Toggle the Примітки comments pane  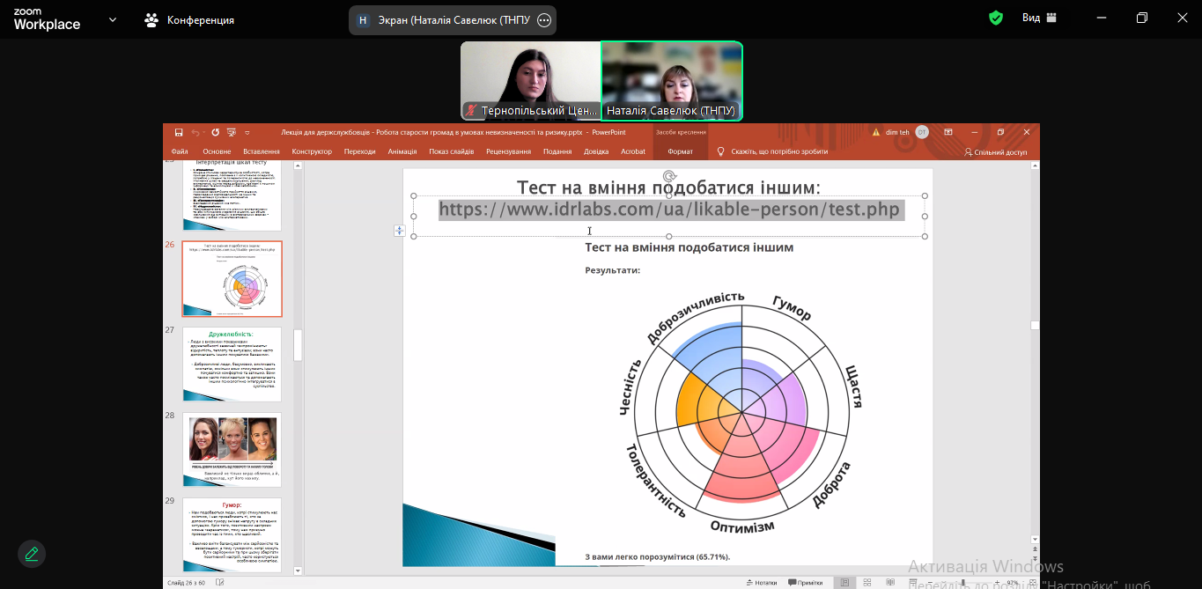coord(805,582)
